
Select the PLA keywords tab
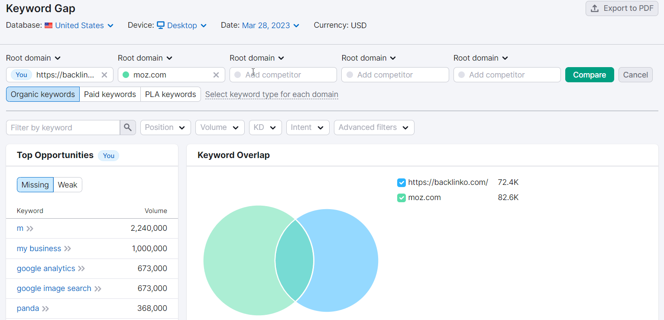pos(171,94)
